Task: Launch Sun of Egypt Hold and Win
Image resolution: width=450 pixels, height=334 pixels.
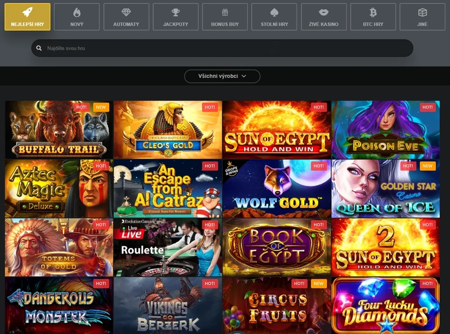Action: (278, 130)
